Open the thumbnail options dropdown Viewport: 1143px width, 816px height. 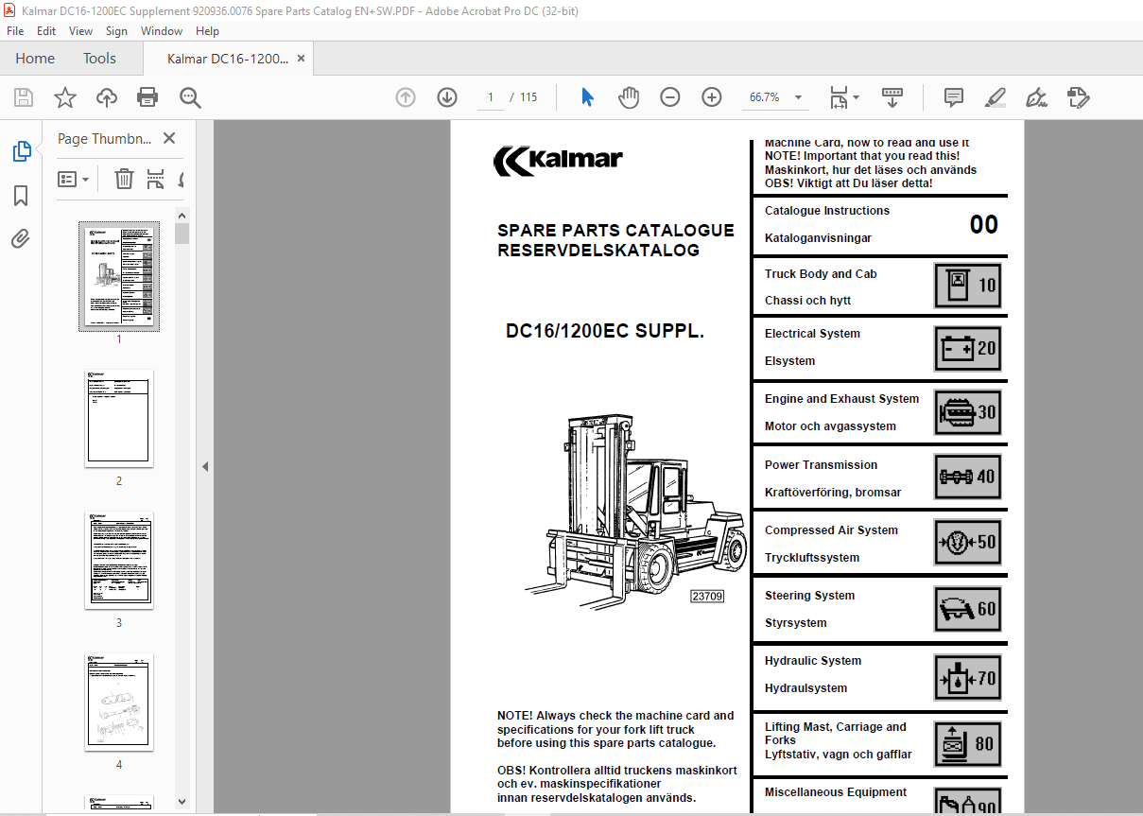[x=73, y=179]
